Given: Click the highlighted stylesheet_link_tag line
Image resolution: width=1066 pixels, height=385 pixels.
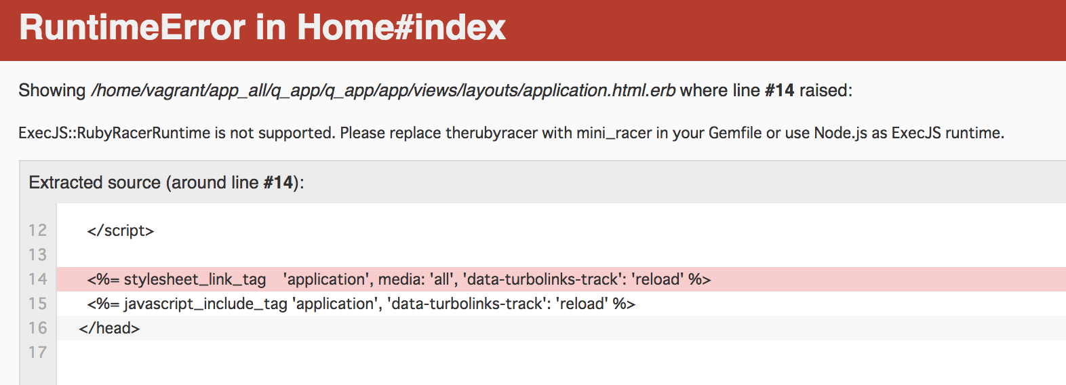Looking at the screenshot, I should coord(399,279).
